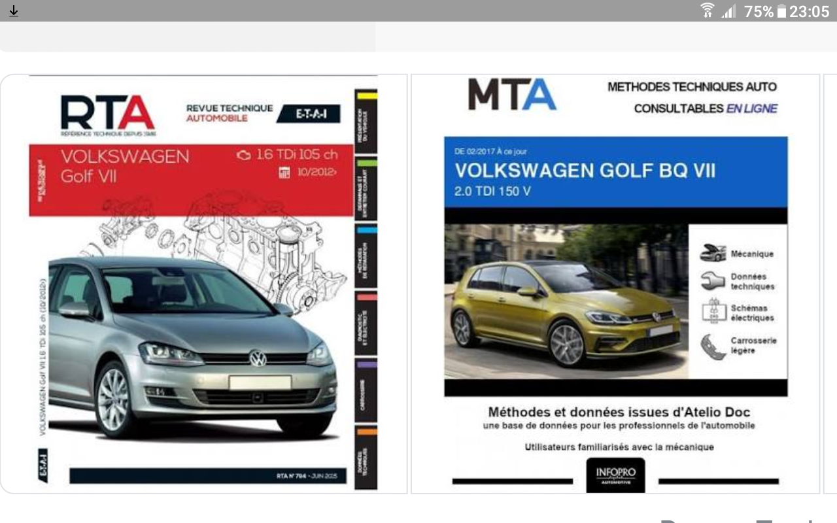This screenshot has width=837, height=523.
Task: Click 'METHODES TECHNIQUES AUTO' heading
Action: pos(692,87)
